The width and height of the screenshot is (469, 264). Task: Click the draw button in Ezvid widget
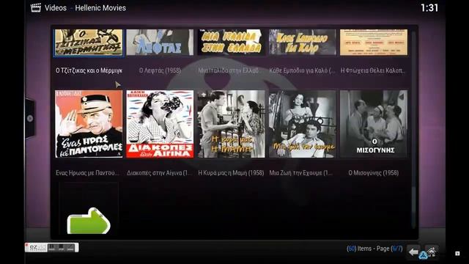(x=70, y=247)
